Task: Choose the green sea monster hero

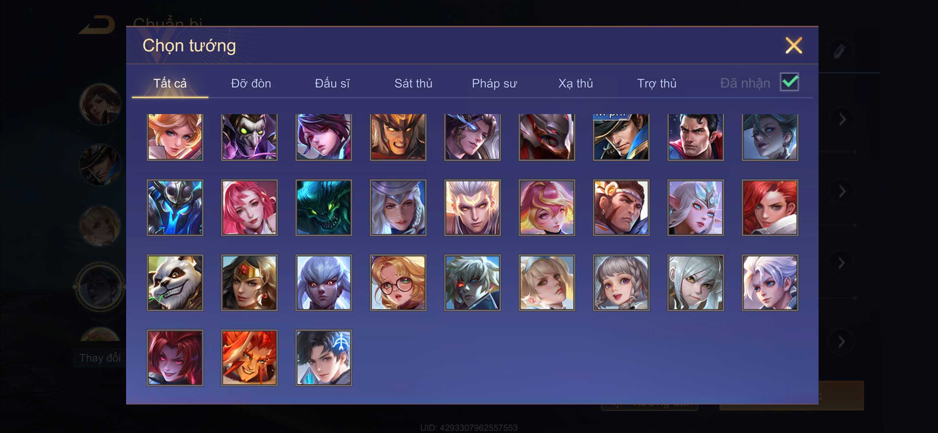Action: [323, 207]
